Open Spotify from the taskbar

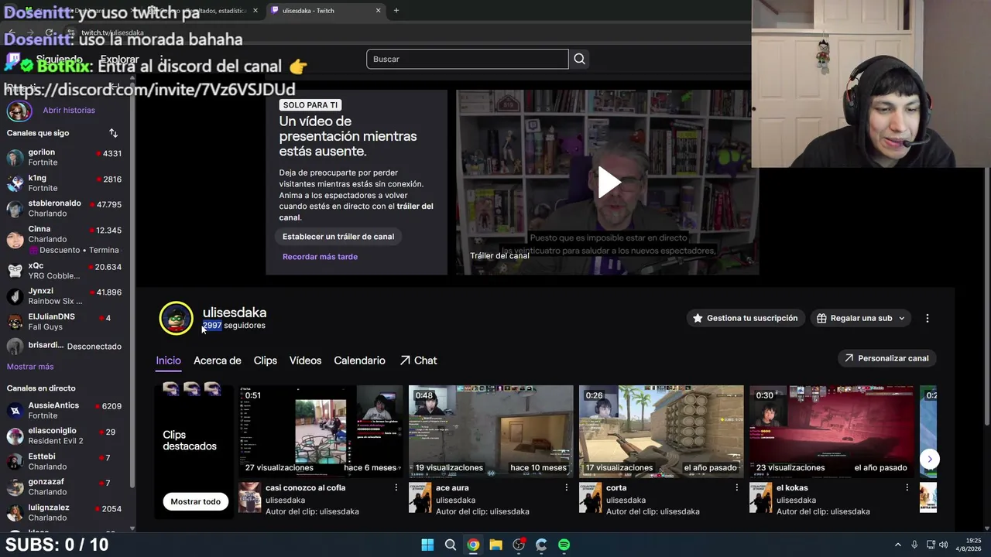[564, 545]
